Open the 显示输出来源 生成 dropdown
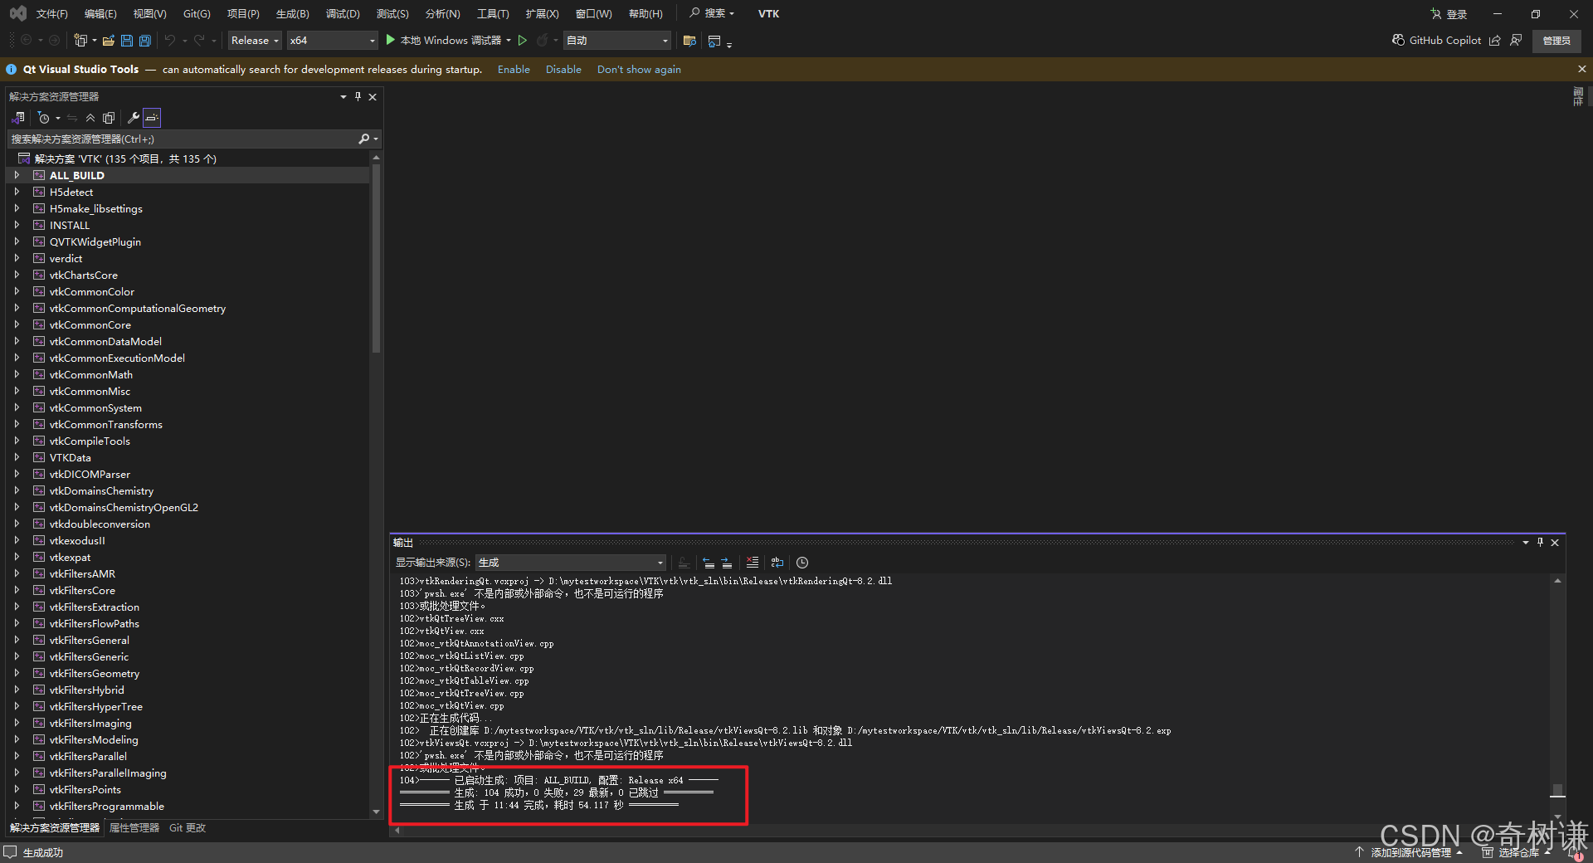Image resolution: width=1593 pixels, height=863 pixels. pos(571,563)
